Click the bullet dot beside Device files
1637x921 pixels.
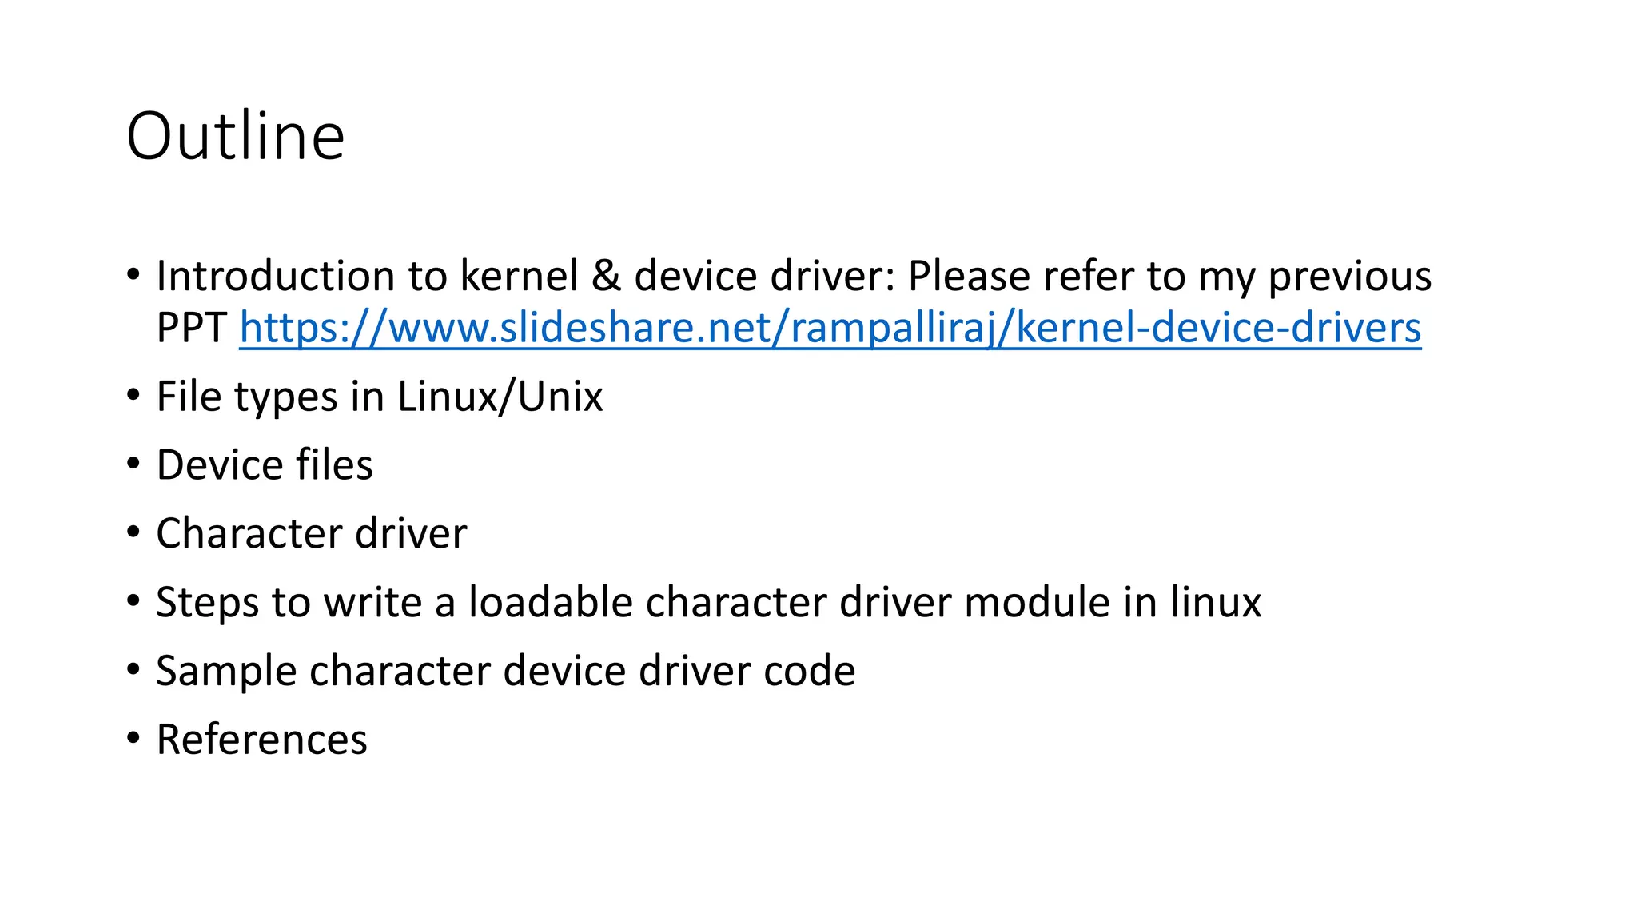[133, 463]
